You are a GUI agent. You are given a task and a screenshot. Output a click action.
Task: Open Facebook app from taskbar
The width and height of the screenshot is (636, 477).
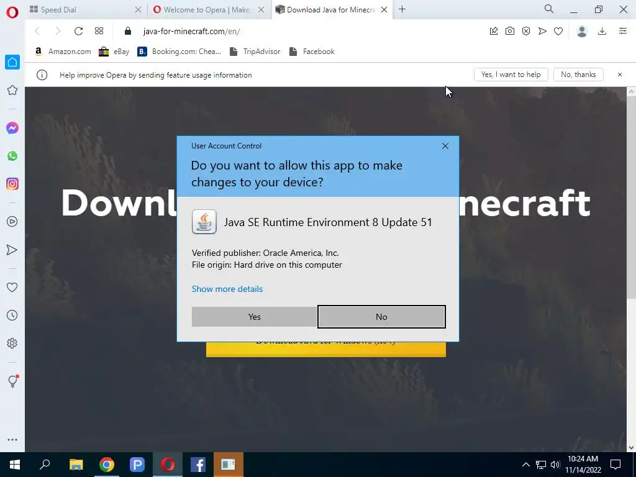point(198,465)
